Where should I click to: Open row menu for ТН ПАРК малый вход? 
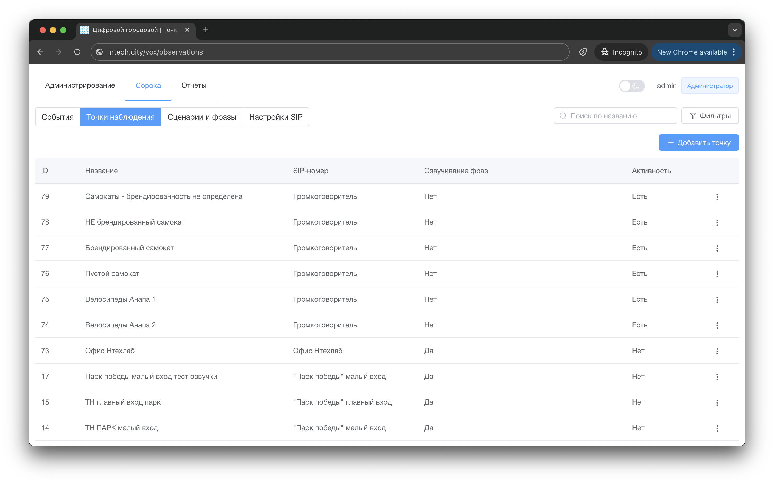[717, 428]
